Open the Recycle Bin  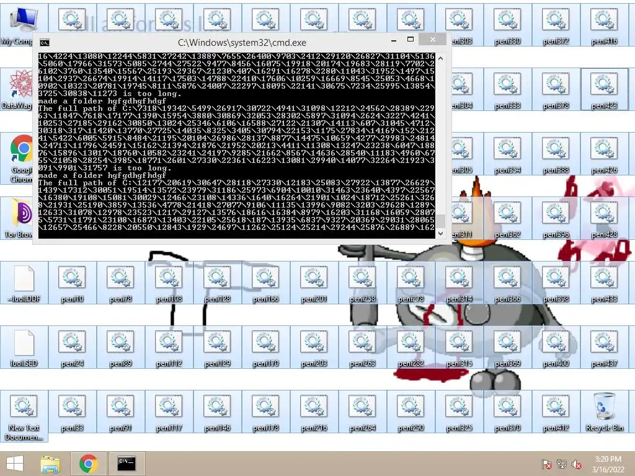coord(604,412)
